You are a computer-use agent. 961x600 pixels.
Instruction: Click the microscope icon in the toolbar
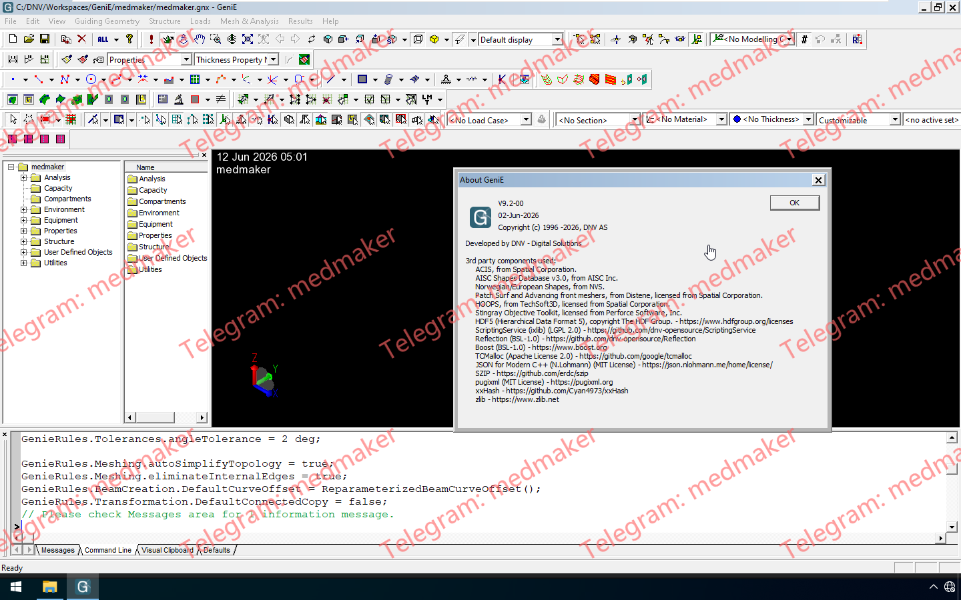[x=179, y=99]
